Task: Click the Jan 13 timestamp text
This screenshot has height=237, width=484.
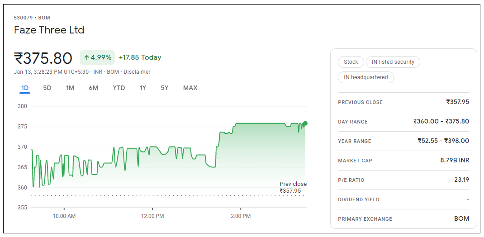Action: 52,72
